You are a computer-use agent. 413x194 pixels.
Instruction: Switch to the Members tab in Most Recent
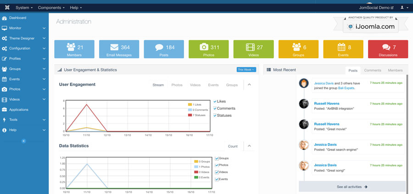pos(395,70)
